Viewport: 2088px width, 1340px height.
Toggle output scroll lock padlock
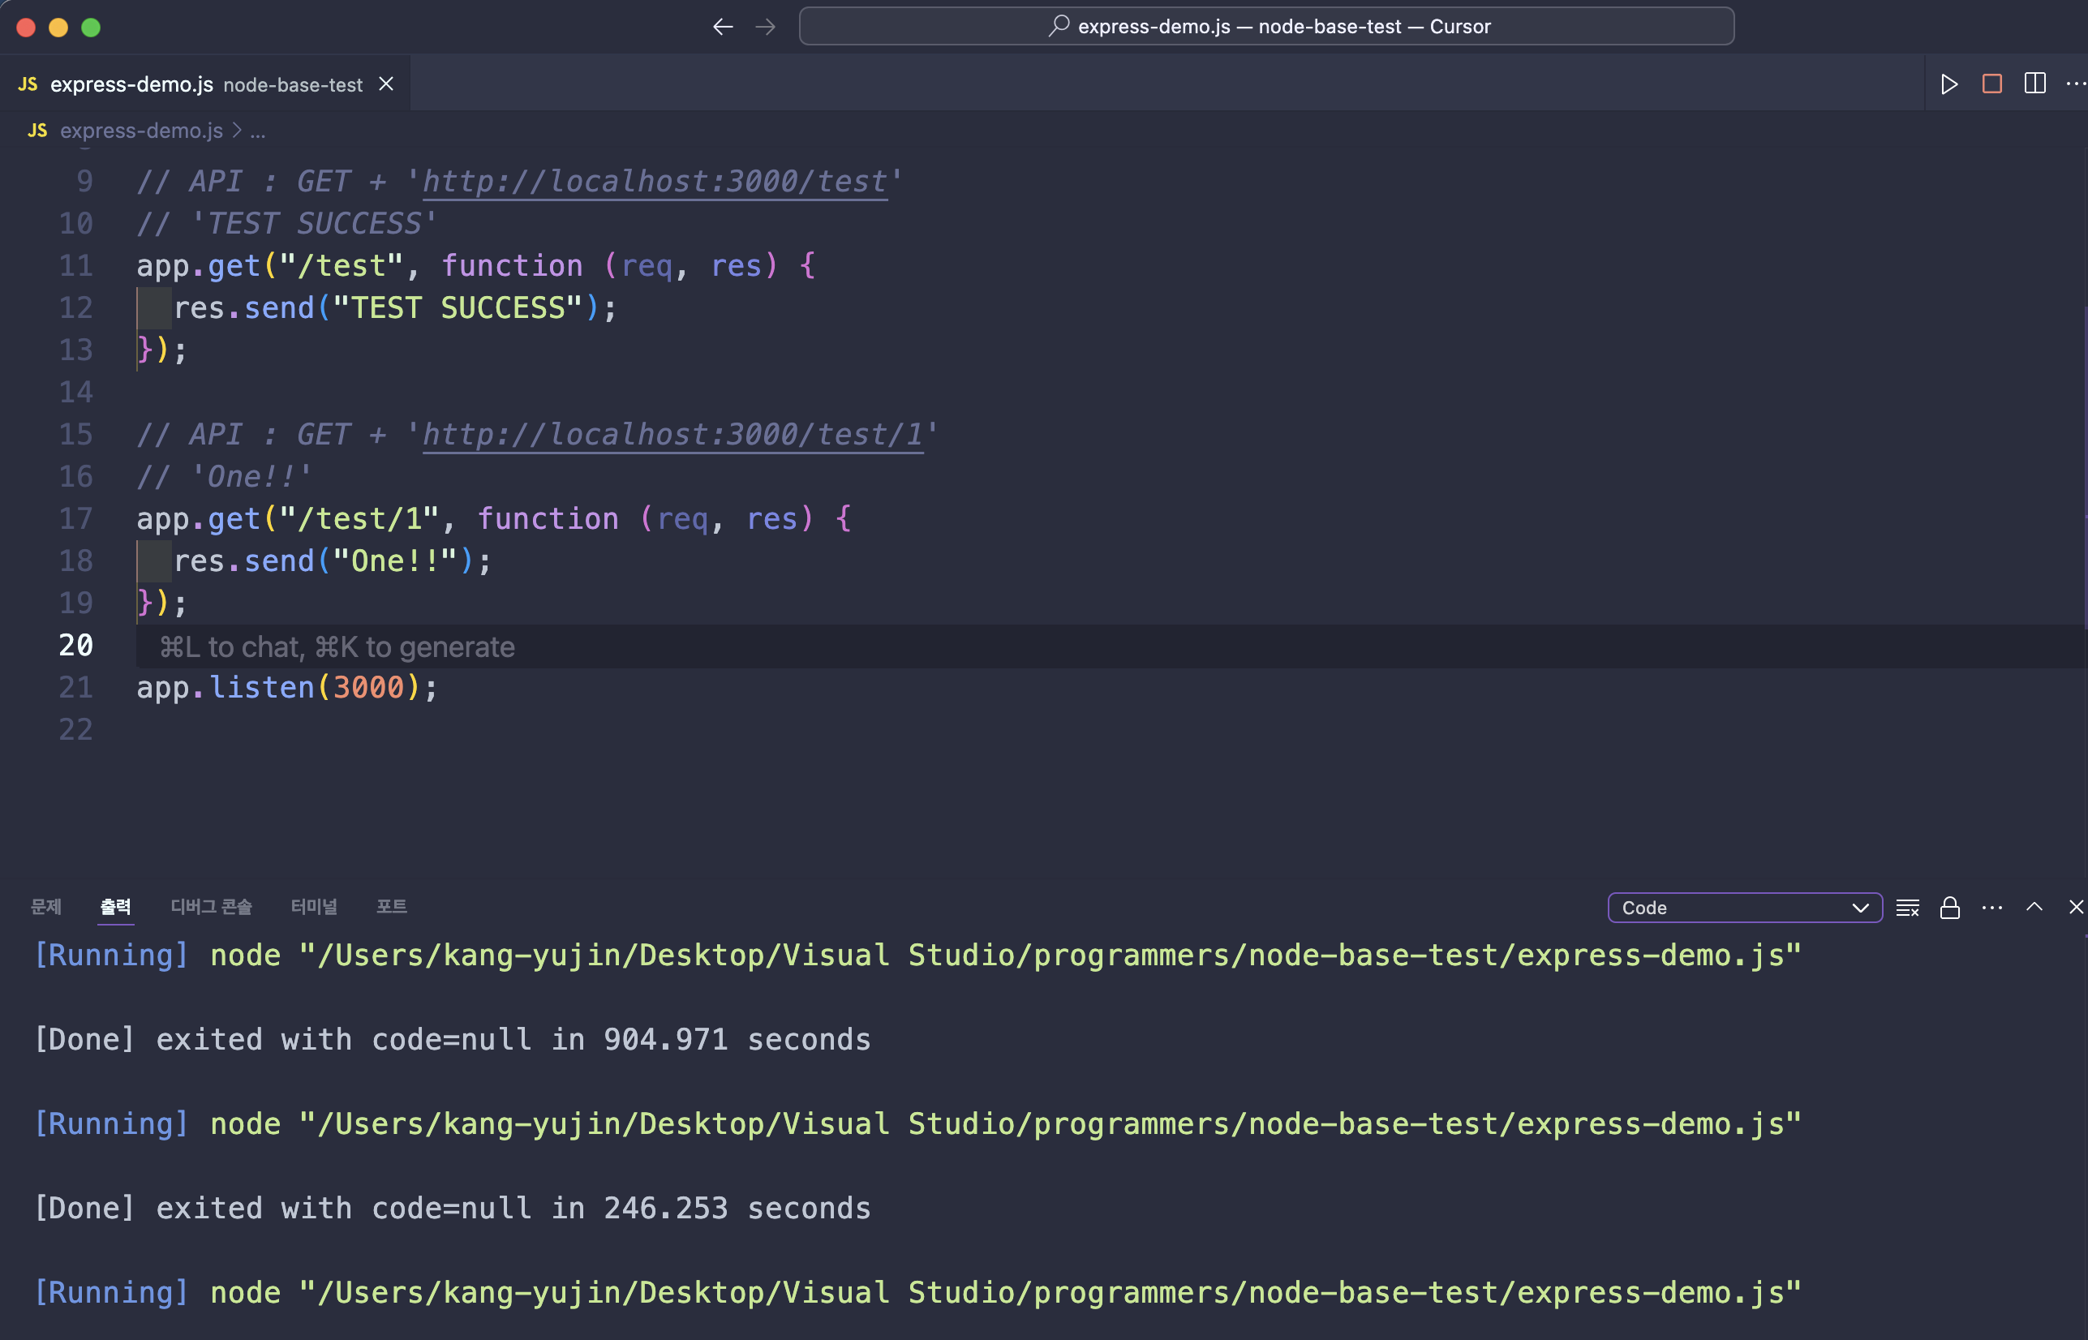click(x=1949, y=908)
